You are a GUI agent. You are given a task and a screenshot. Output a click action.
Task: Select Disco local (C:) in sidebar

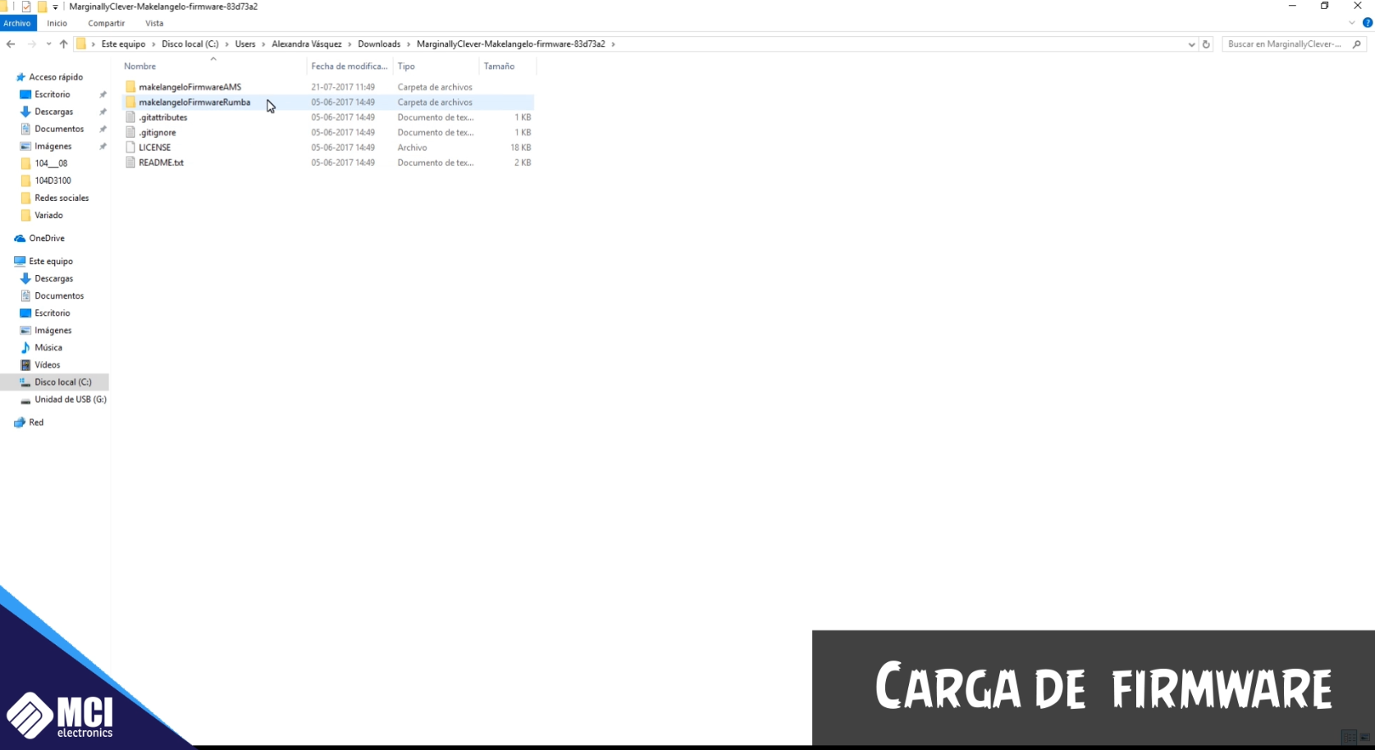click(x=62, y=382)
